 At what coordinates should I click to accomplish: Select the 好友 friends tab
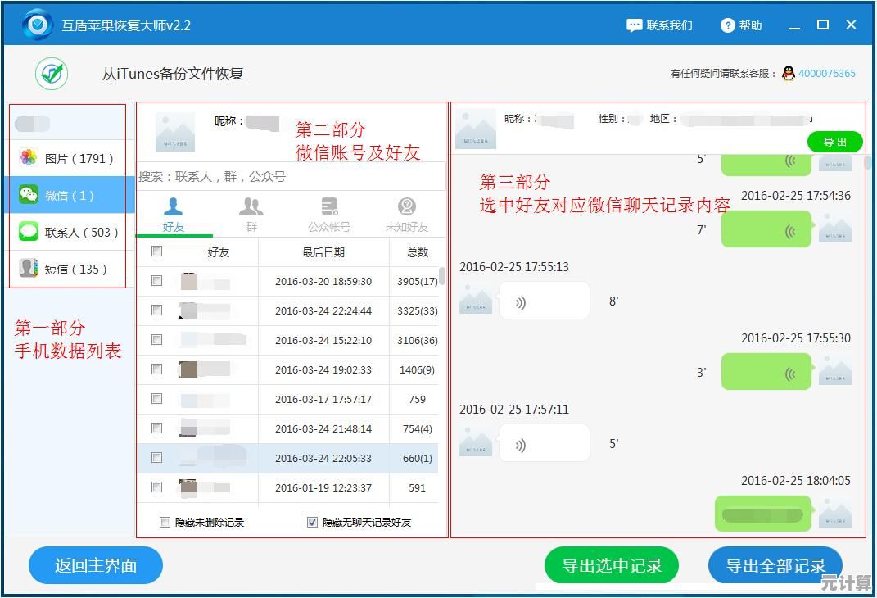click(174, 214)
